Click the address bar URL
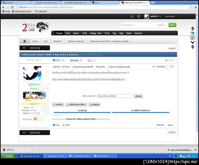This screenshot has width=199, height=165. pyautogui.click(x=46, y=7)
